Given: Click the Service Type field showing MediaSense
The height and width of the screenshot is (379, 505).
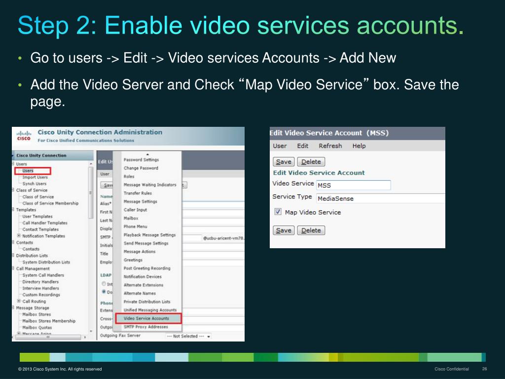Looking at the screenshot, I should click(x=380, y=198).
